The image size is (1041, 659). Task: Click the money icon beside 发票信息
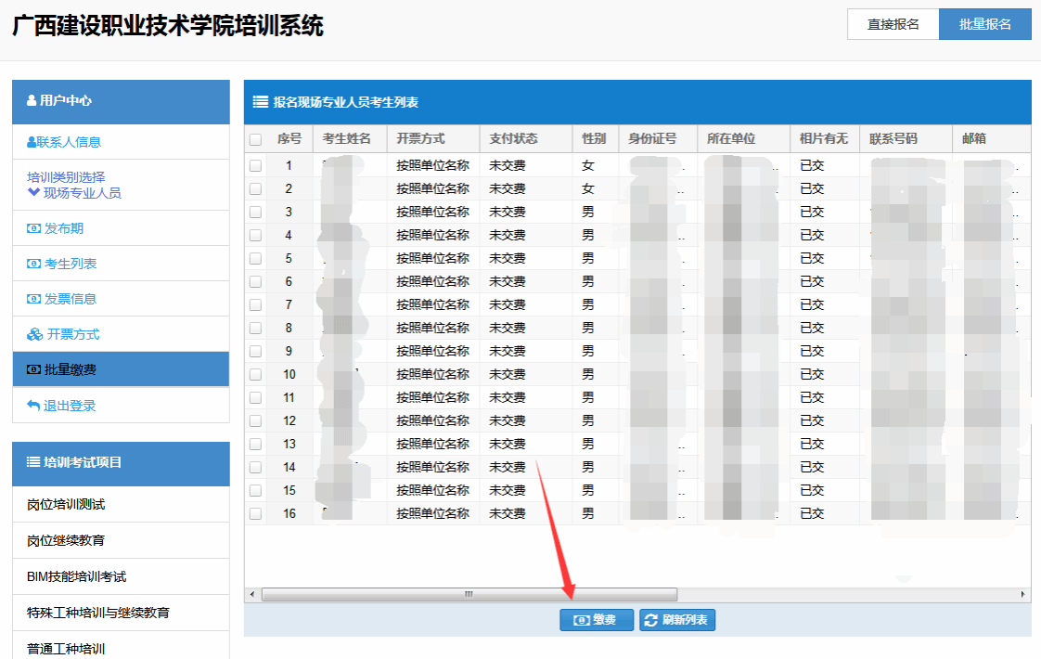pos(33,299)
